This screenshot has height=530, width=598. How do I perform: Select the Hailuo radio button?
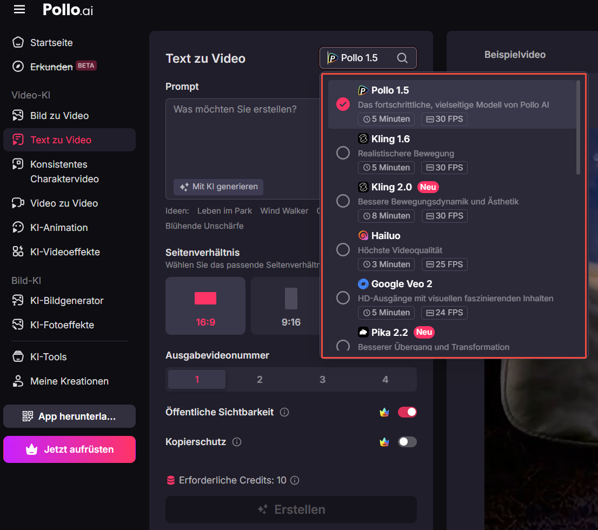[343, 249]
